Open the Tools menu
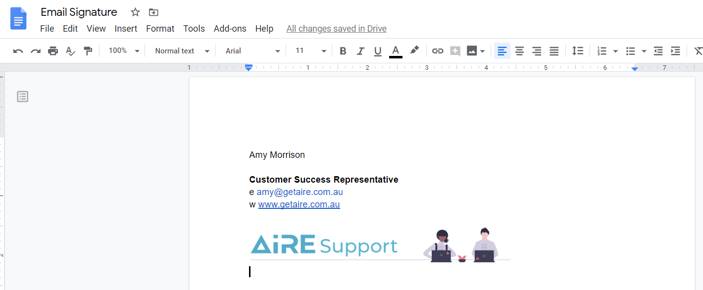This screenshot has height=290, width=703. click(194, 29)
